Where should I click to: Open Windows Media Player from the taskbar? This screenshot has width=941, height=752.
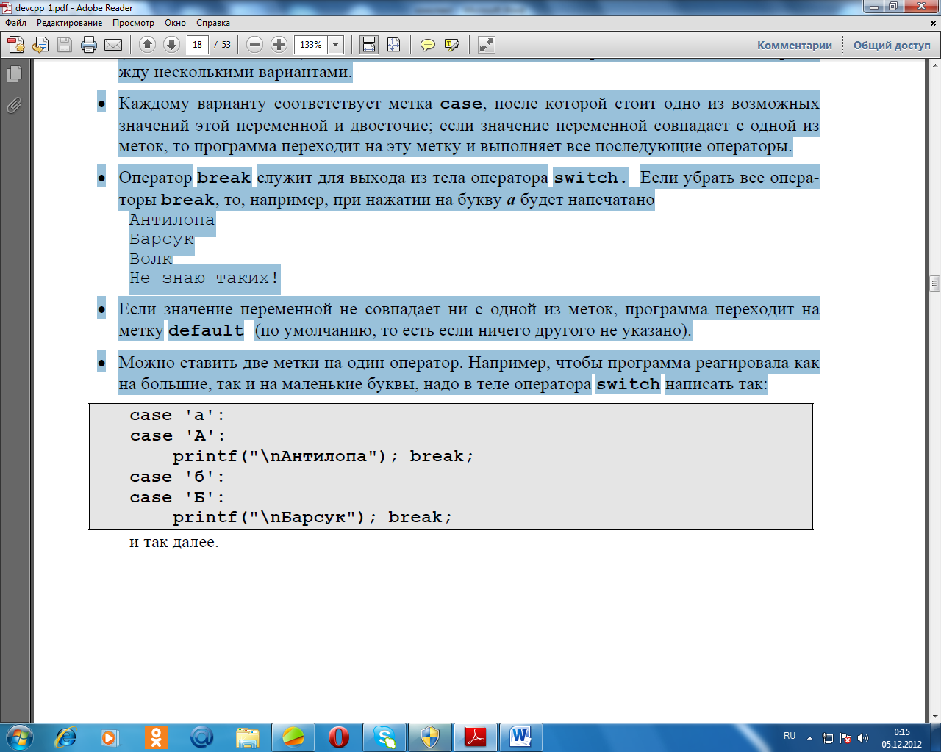pyautogui.click(x=110, y=737)
